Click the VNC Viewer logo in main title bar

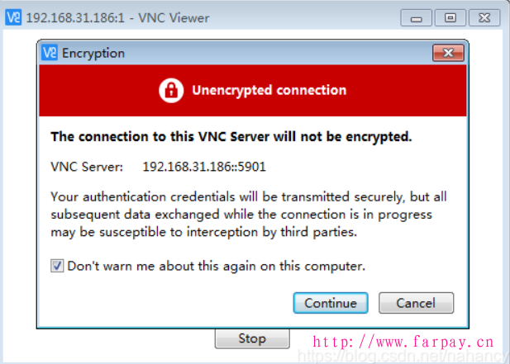pyautogui.click(x=14, y=17)
